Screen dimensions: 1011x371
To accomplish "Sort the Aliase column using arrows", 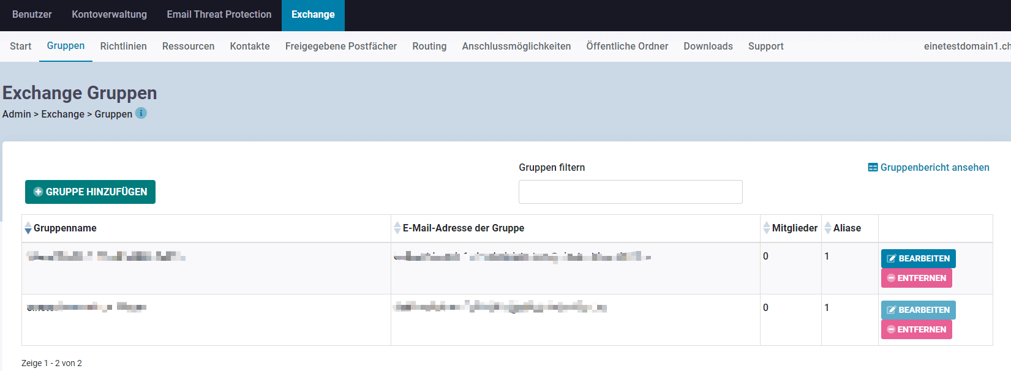I will click(x=828, y=228).
